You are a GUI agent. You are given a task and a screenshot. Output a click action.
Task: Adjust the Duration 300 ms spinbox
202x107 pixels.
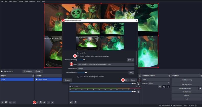tap(159, 83)
